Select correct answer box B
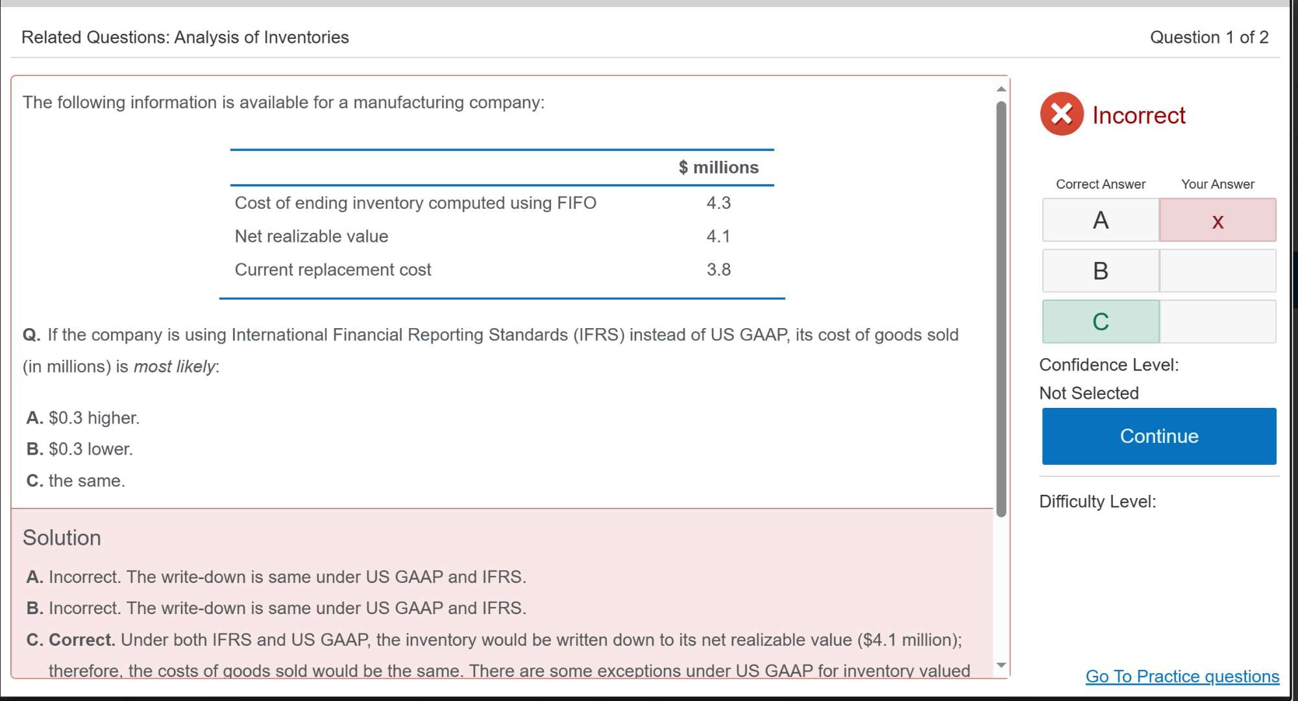Screen dimensions: 1298x701 pyautogui.click(x=1100, y=271)
